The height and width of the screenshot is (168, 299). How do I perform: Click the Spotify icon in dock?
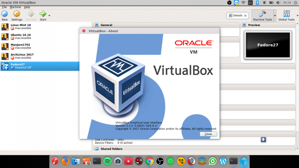(107, 161)
